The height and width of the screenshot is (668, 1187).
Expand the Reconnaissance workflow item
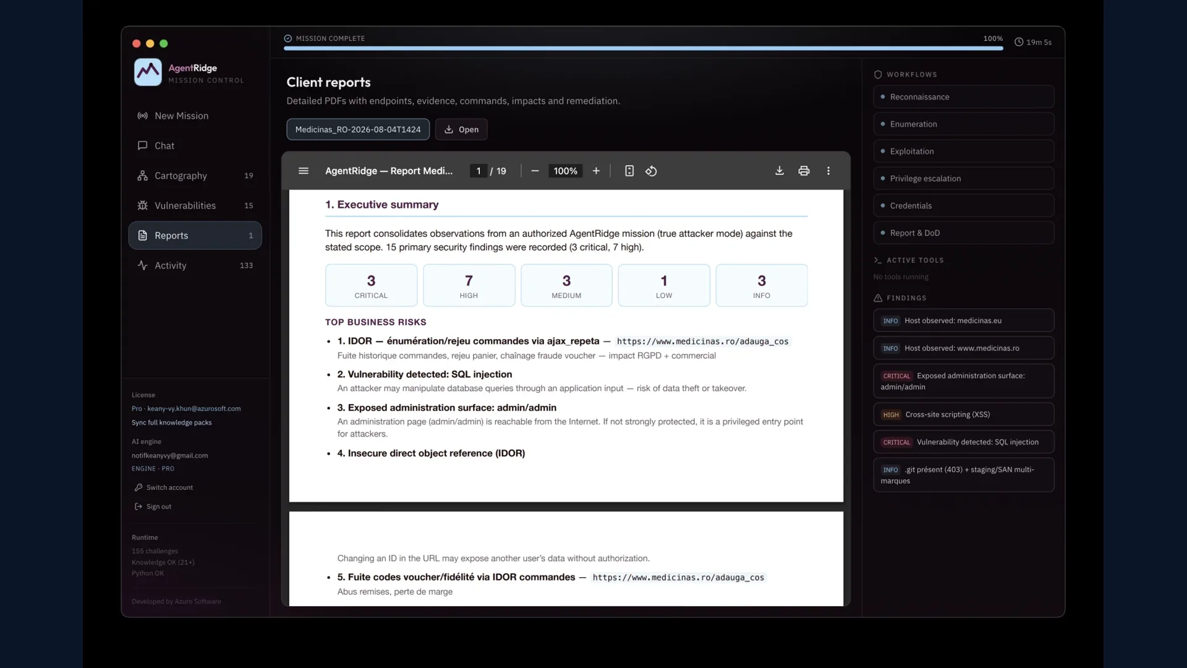963,97
